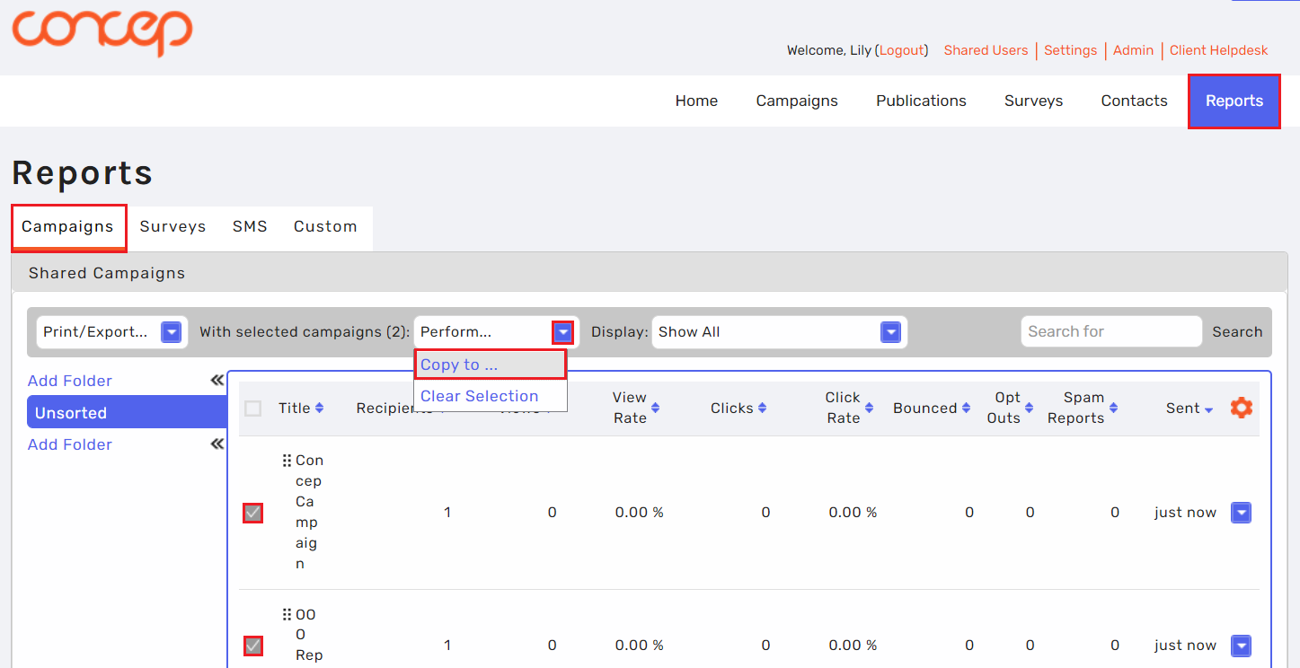The height and width of the screenshot is (668, 1300).
Task: Sort by View Rate column arrows
Action: pyautogui.click(x=655, y=409)
